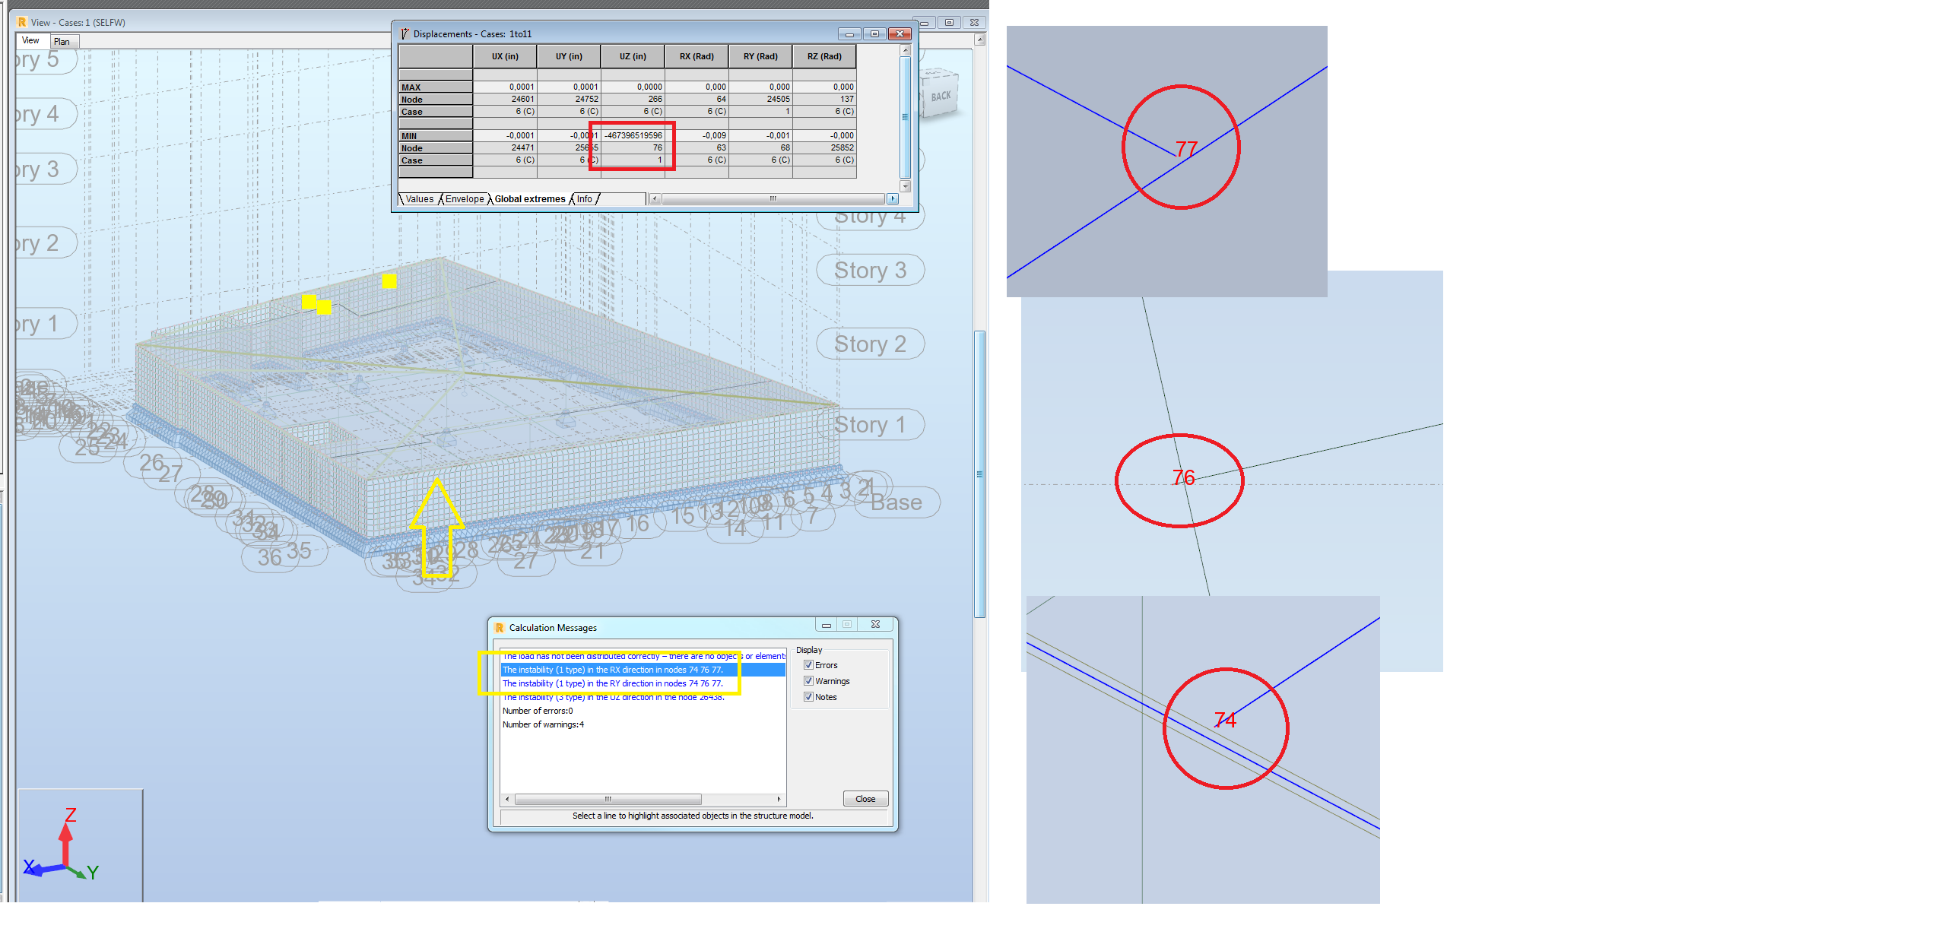Click the MAX RY node cell 24505

(760, 99)
